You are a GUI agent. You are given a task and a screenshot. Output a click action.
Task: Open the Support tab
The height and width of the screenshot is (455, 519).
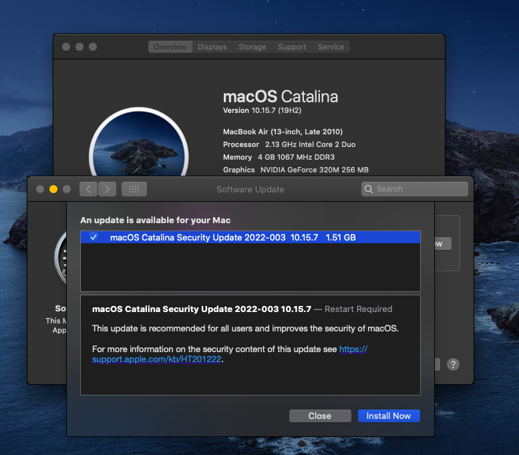pos(292,47)
